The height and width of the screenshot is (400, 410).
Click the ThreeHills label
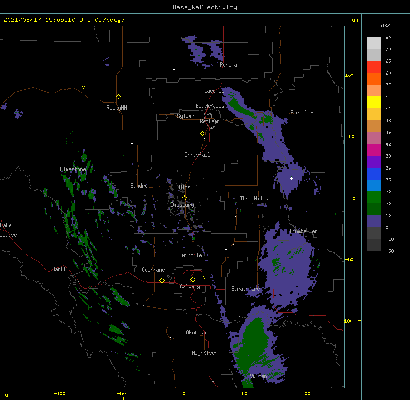254,199
